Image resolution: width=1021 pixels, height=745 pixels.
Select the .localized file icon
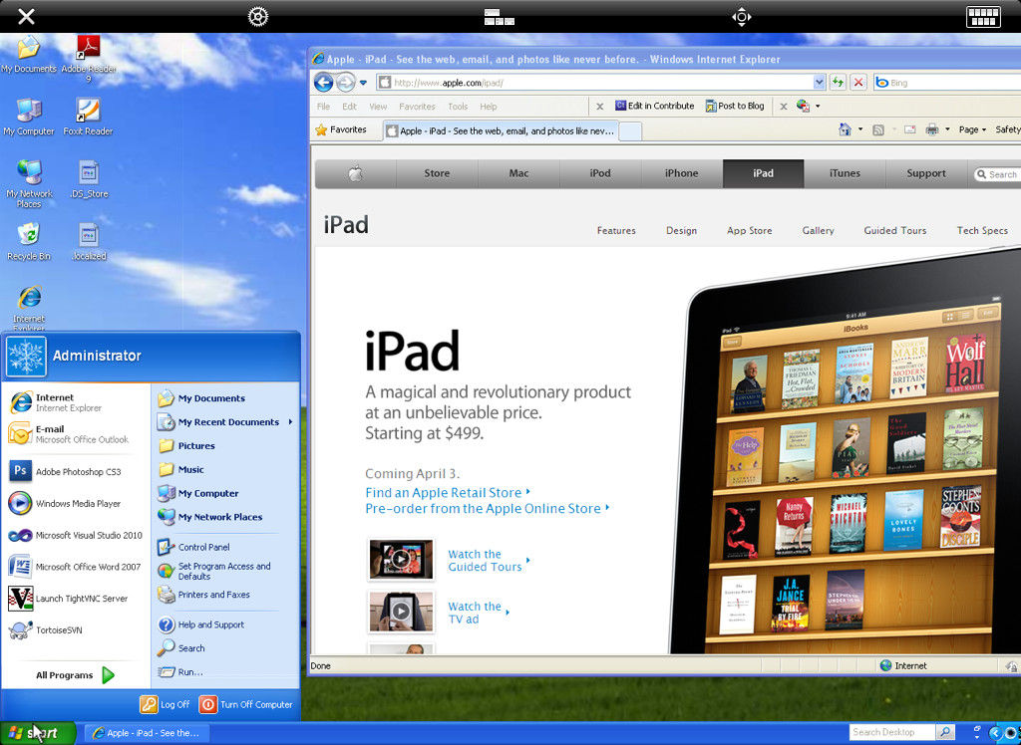(89, 241)
